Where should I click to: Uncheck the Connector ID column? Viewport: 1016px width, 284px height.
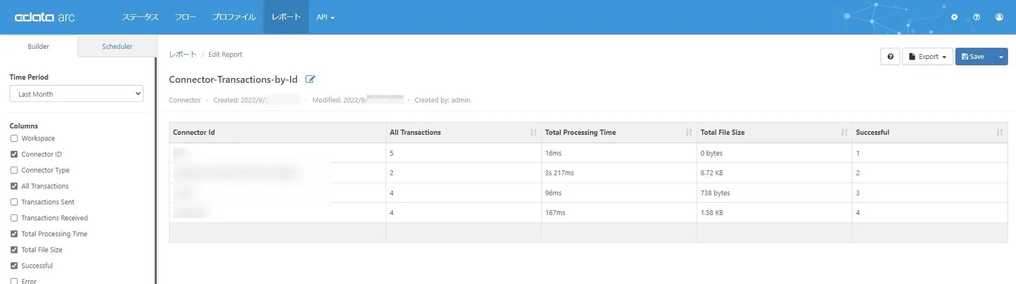(14, 154)
